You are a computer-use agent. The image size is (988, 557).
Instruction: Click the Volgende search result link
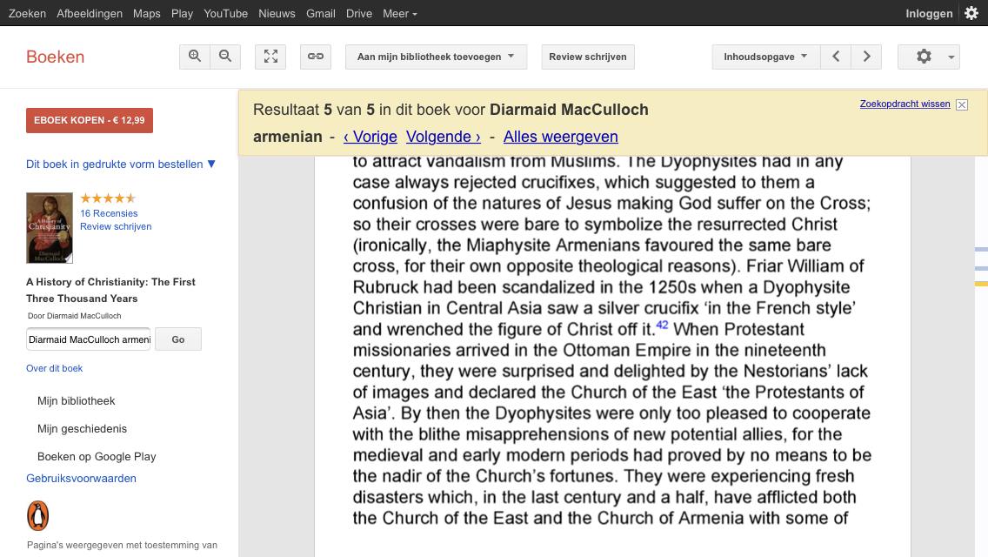444,137
